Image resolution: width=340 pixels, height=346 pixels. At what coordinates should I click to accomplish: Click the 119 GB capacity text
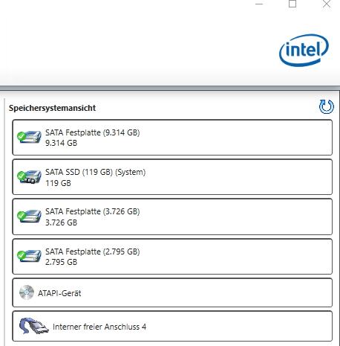pyautogui.click(x=58, y=183)
